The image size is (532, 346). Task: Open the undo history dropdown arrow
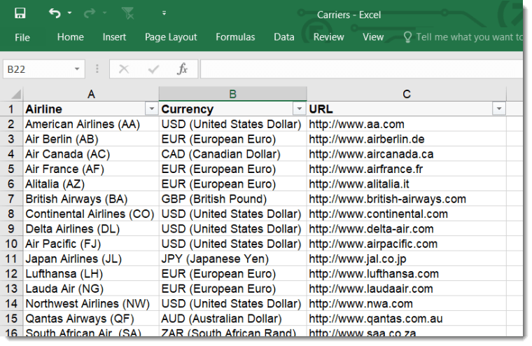[69, 13]
